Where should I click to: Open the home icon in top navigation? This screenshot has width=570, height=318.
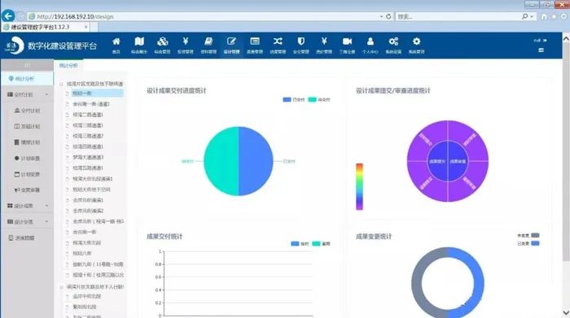pos(116,41)
